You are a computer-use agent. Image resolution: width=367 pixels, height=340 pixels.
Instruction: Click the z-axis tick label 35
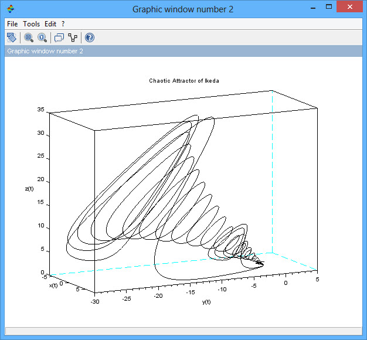point(40,109)
